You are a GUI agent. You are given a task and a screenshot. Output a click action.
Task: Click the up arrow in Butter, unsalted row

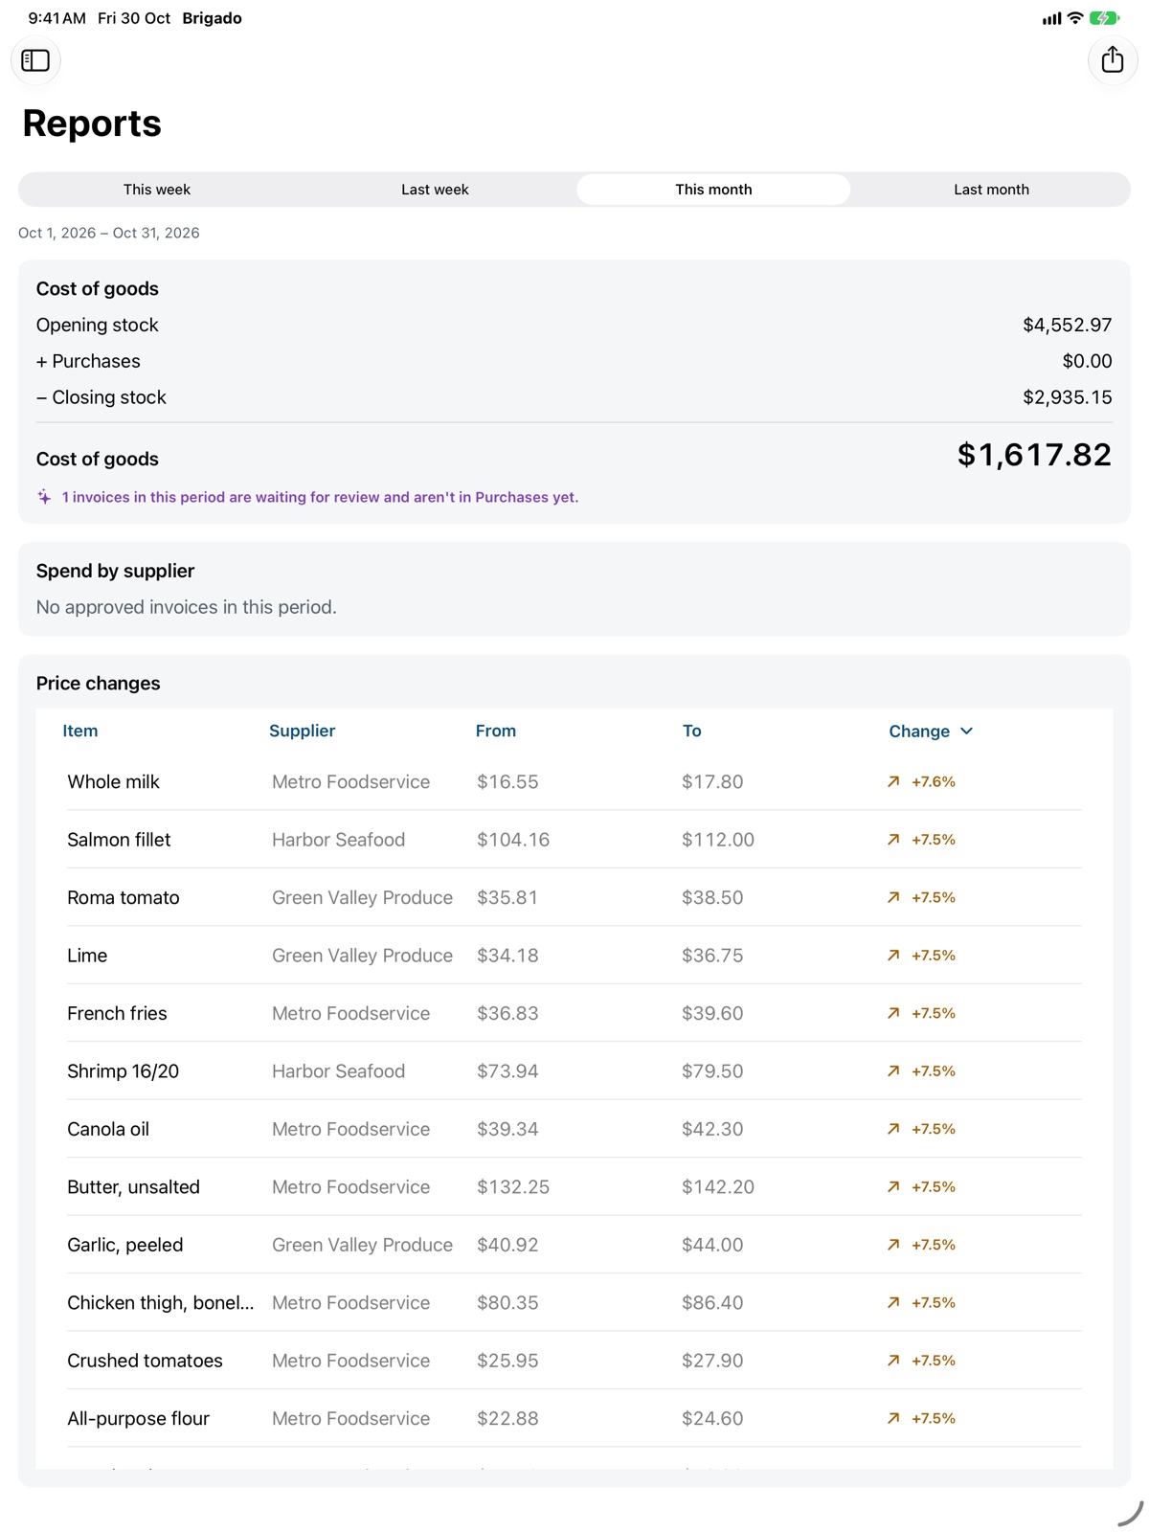point(893,1187)
